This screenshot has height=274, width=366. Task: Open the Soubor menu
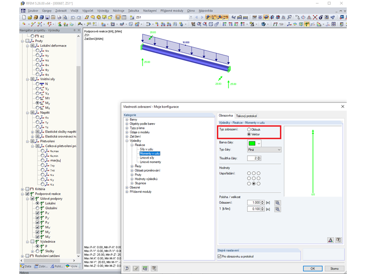[x=33, y=11]
